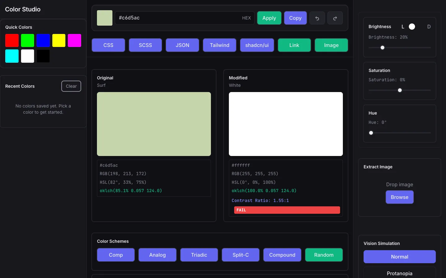The width and height of the screenshot is (446, 278).
Task: Click the HSL(82°, 33%, 75%) value
Action: pos(123,182)
